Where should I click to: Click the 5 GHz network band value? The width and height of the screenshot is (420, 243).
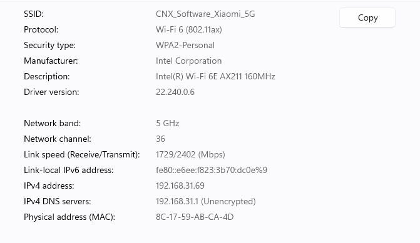click(167, 123)
